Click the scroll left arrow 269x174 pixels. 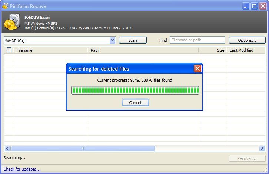click(7, 149)
